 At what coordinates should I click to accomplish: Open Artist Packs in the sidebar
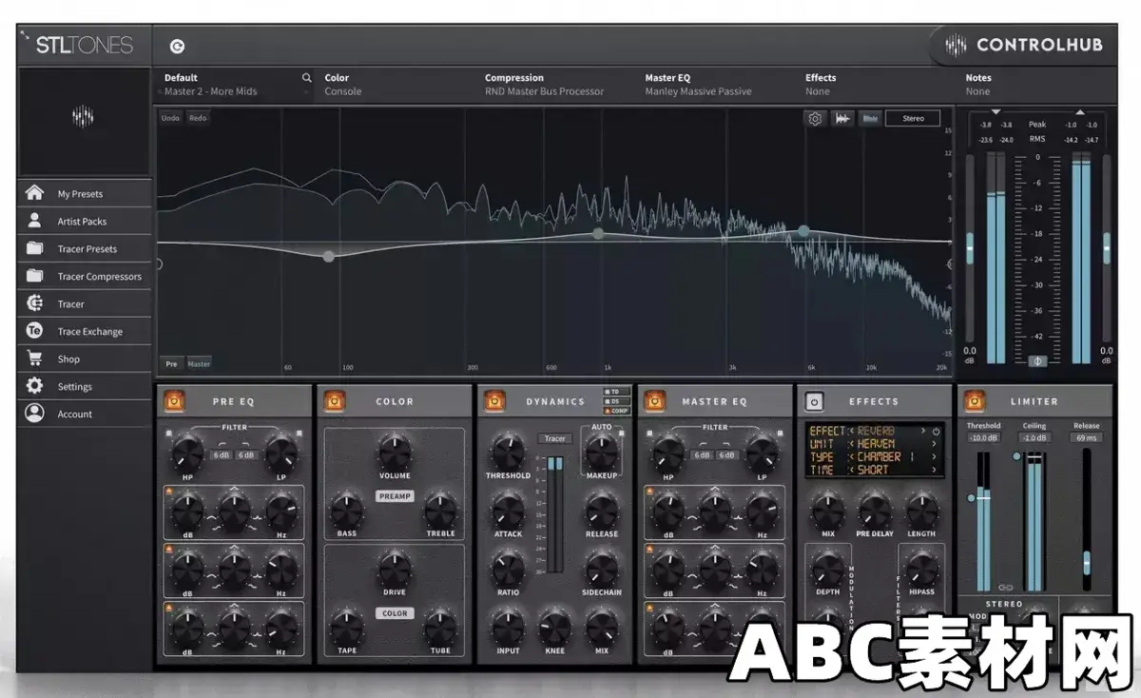(85, 221)
